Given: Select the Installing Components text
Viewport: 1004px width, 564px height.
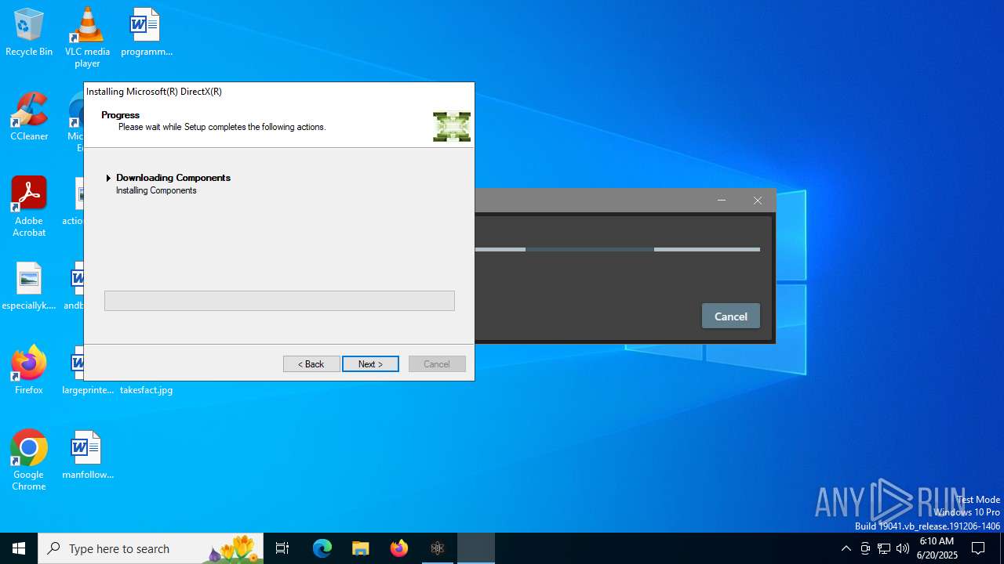Looking at the screenshot, I should coord(156,190).
